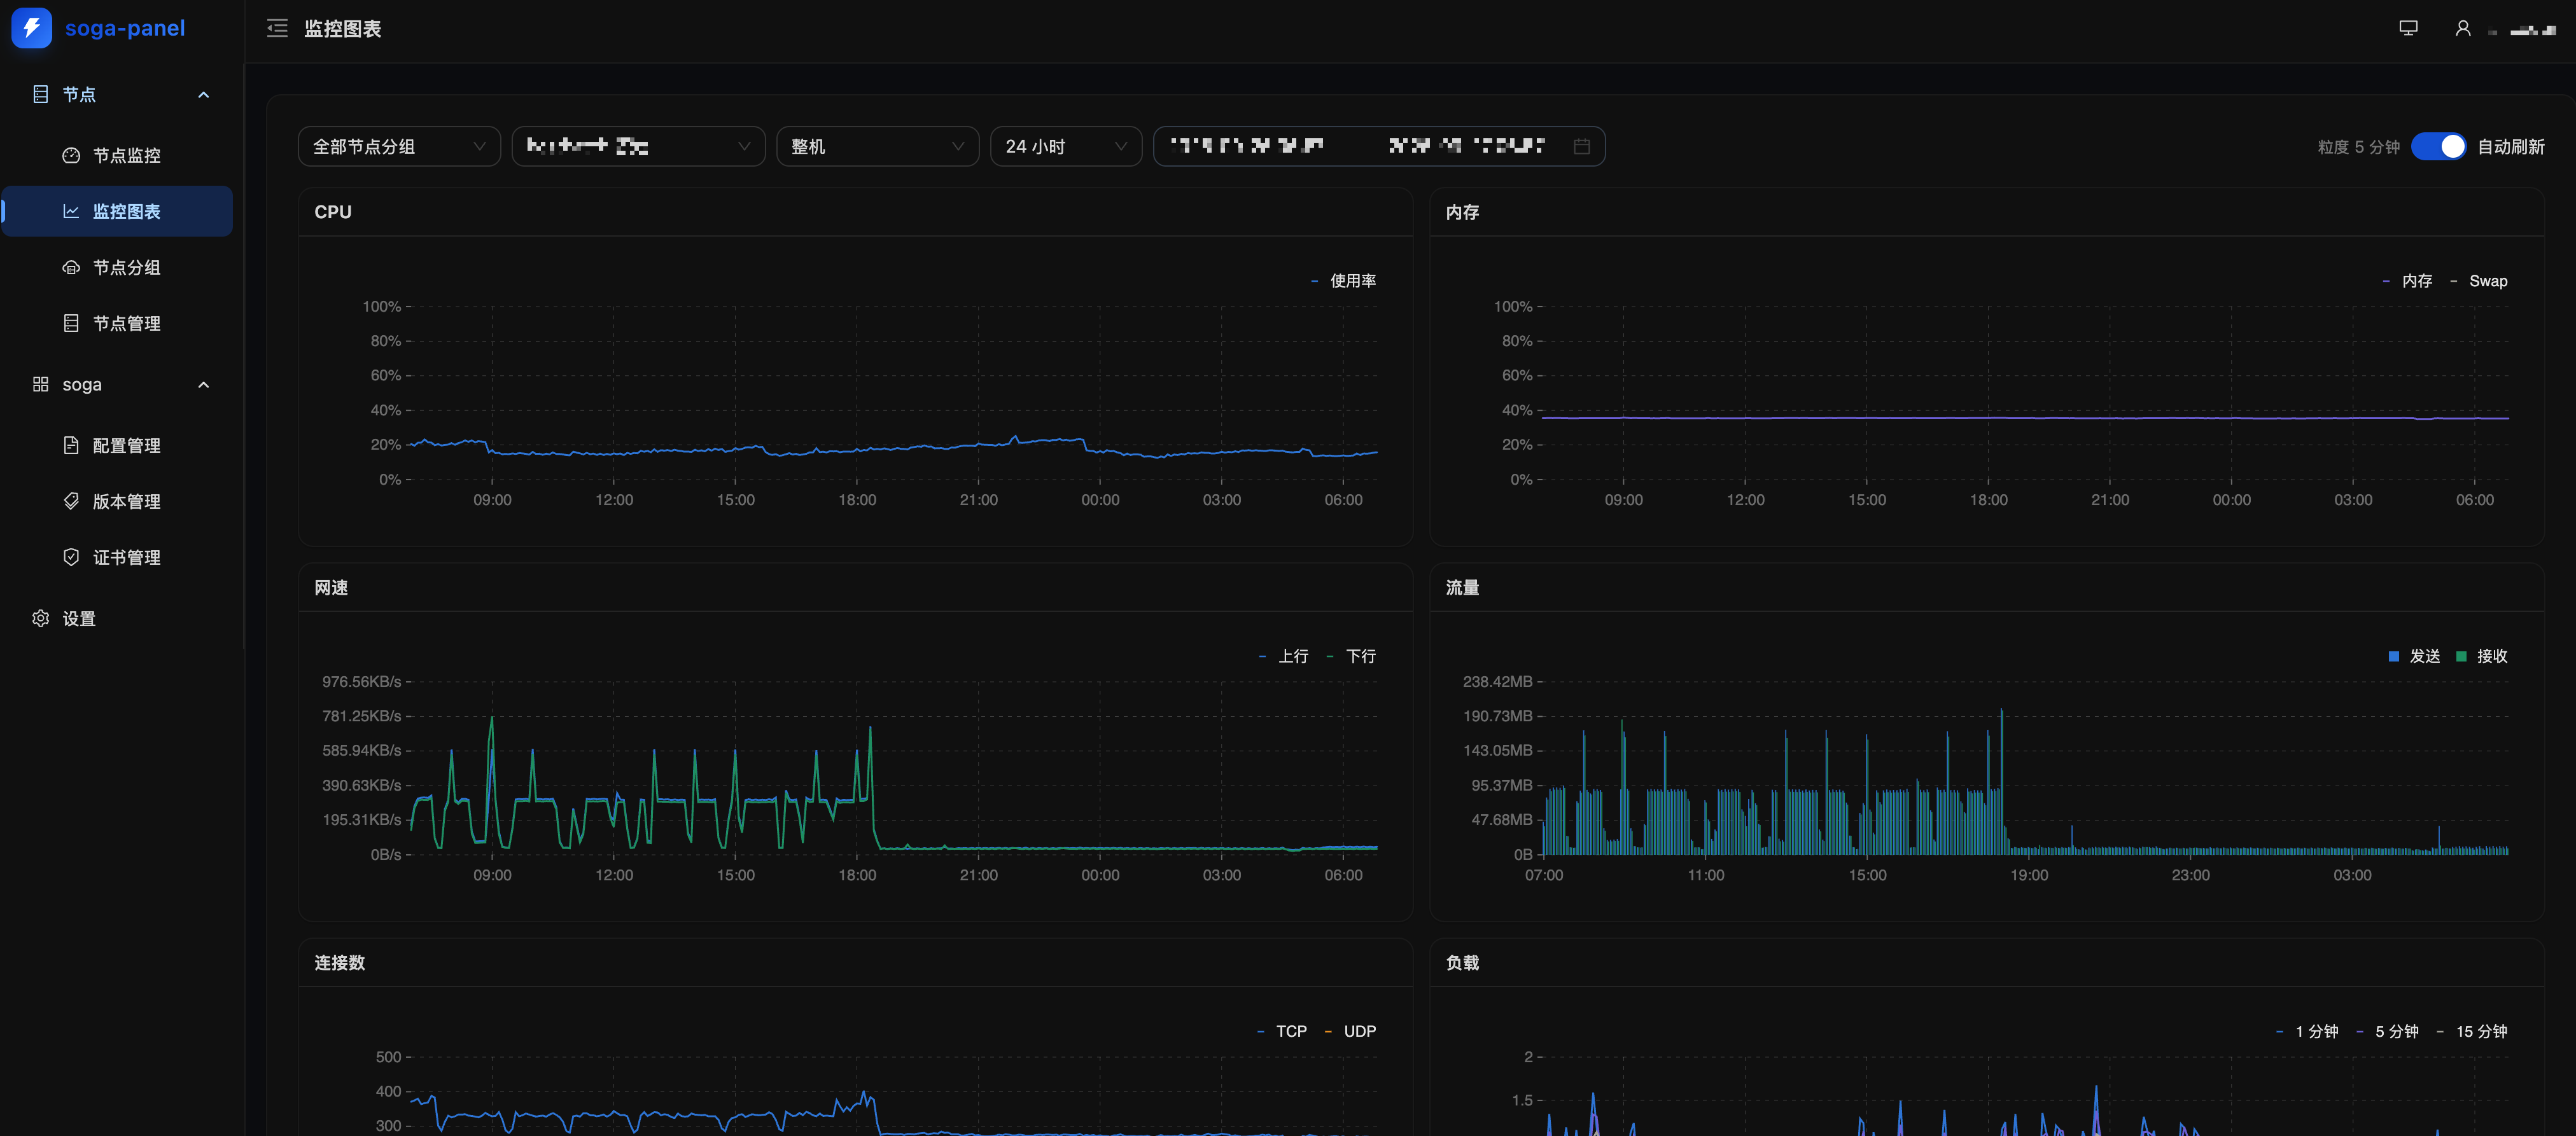
Task: Open the 整机 dropdown
Action: click(877, 147)
